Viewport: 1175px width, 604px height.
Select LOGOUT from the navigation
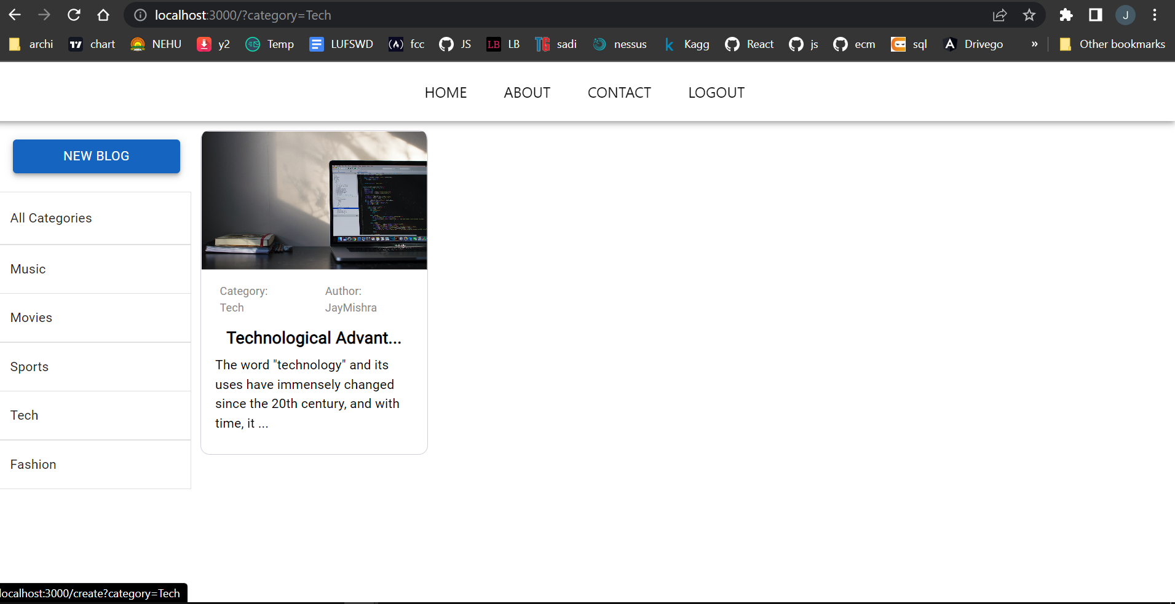(716, 92)
